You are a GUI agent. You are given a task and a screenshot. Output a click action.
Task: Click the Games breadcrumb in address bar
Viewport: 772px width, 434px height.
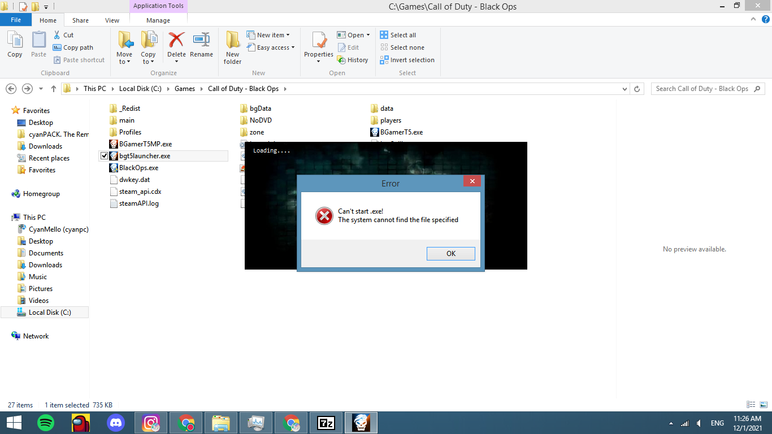point(185,89)
